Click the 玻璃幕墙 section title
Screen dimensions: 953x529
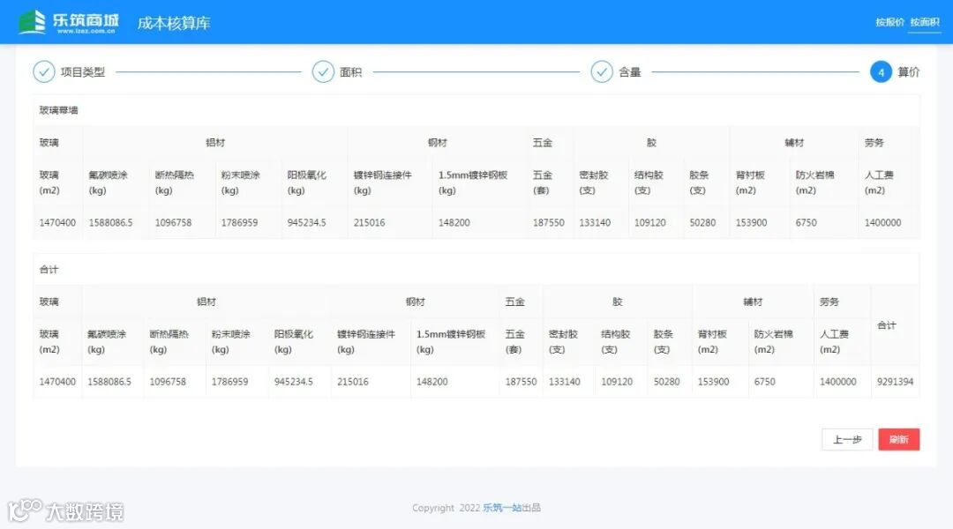[x=58, y=110]
